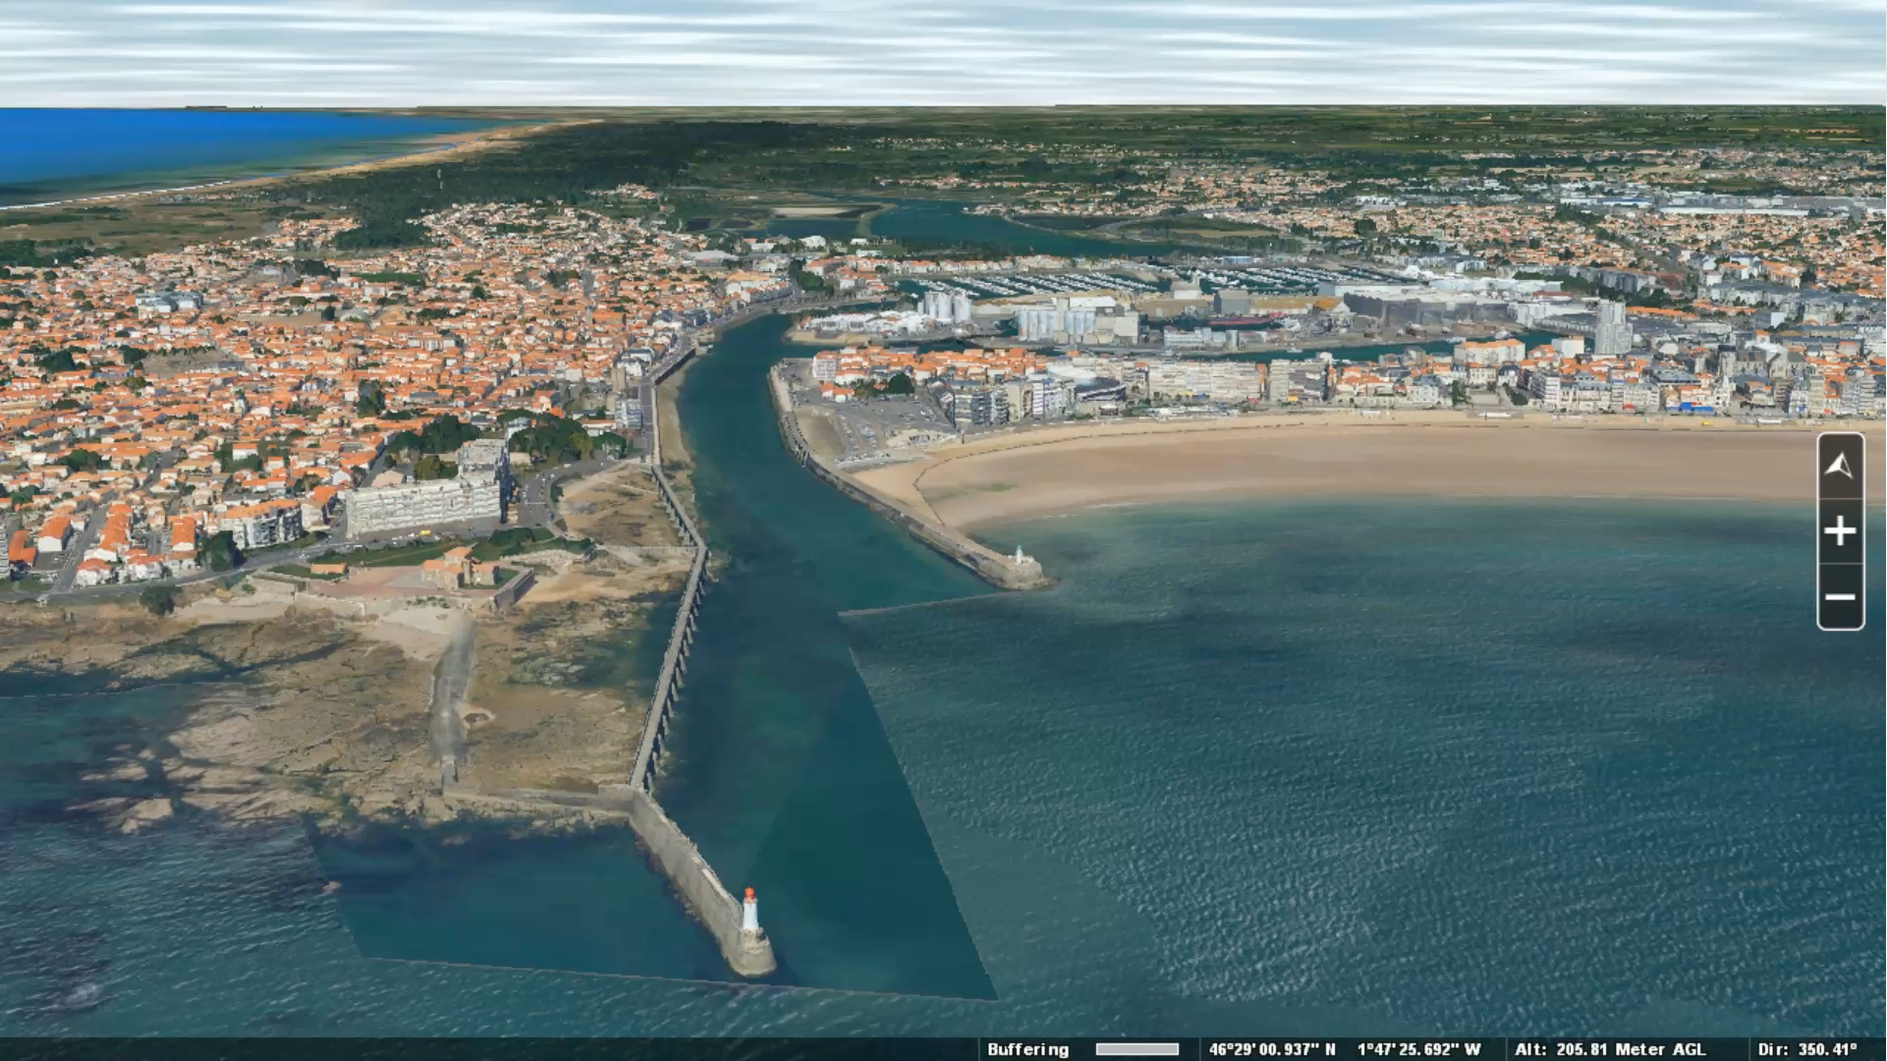Viewport: 1887px width, 1061px height.
Task: Click the buffering progress bar
Action: (1137, 1049)
